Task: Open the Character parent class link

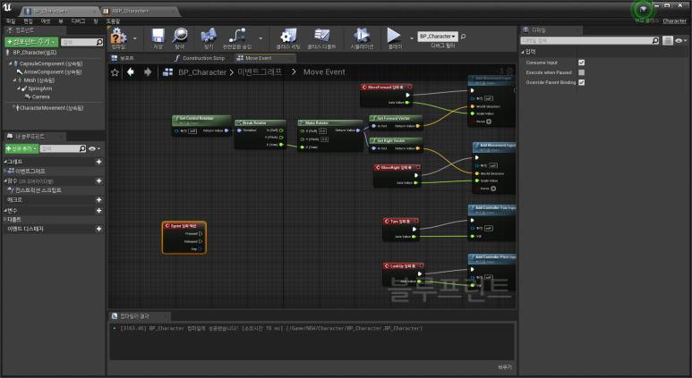Action: tap(674, 21)
